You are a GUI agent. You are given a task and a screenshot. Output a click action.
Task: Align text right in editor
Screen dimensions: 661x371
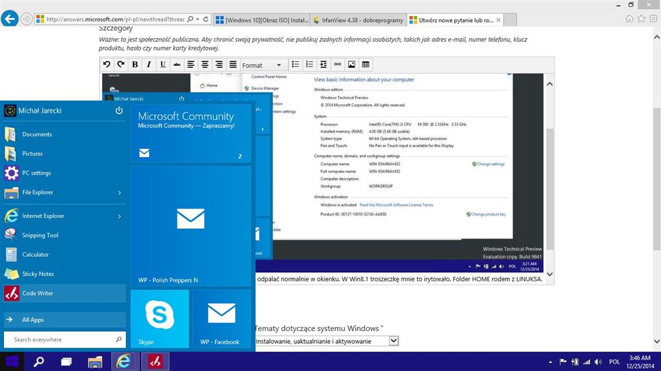click(219, 65)
